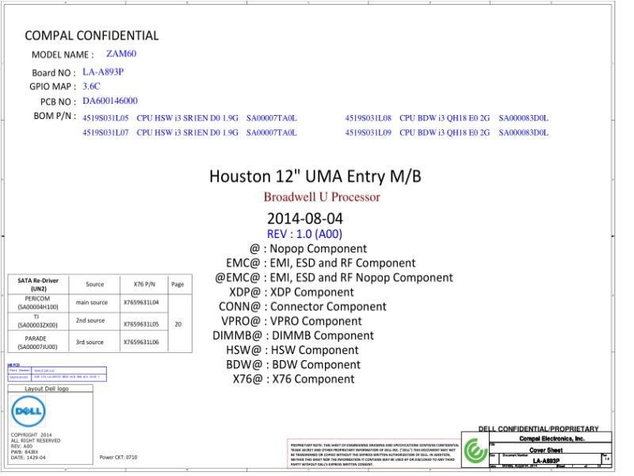
Task: Click the PCB number 'DA600146000'
Action: (110, 101)
